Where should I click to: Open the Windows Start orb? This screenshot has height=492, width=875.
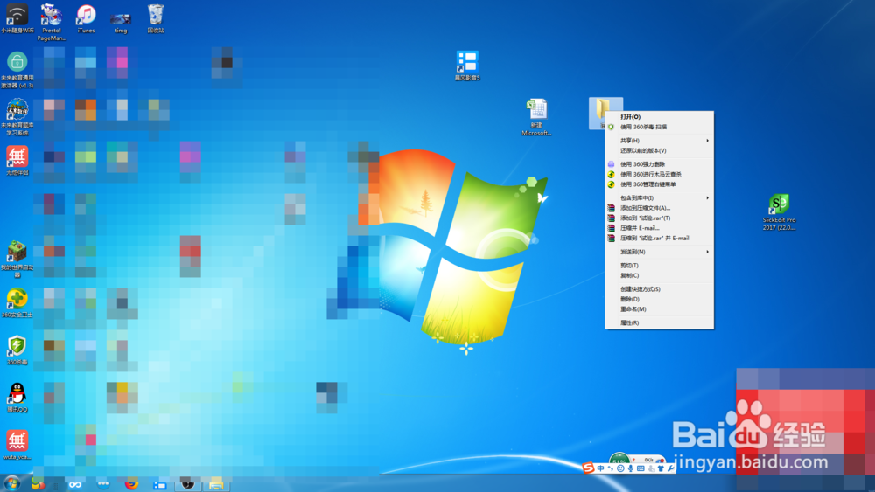[11, 484]
